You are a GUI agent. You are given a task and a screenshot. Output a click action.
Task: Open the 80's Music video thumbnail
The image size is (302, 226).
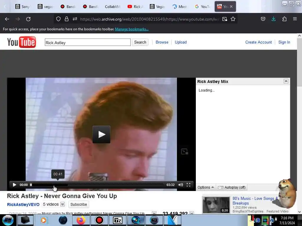pyautogui.click(x=216, y=205)
